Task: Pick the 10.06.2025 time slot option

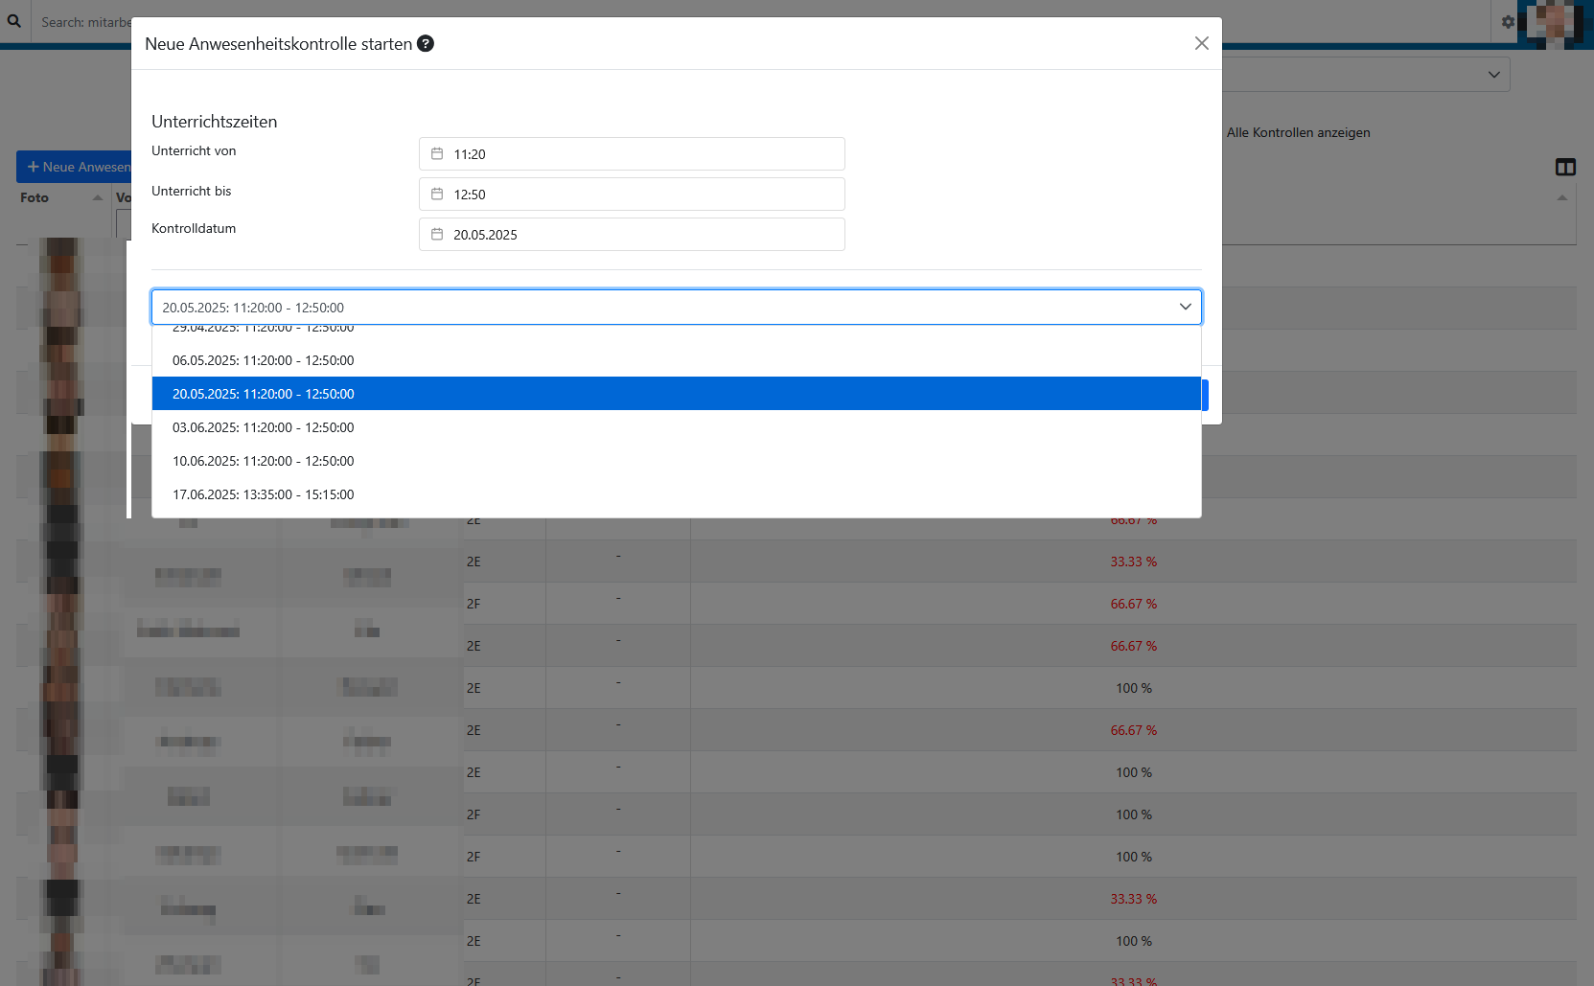Action: [264, 461]
